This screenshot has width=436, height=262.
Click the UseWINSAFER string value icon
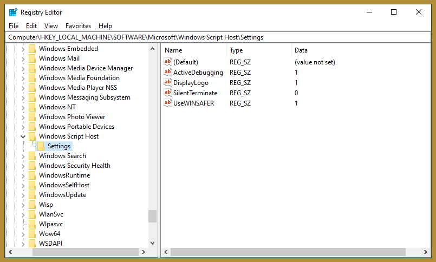(x=167, y=103)
